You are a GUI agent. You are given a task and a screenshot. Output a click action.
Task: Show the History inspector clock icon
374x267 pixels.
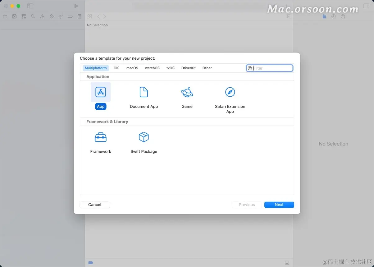pos(334,16)
